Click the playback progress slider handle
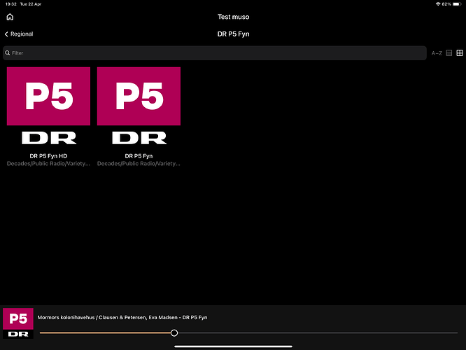The image size is (466, 350). (x=174, y=333)
